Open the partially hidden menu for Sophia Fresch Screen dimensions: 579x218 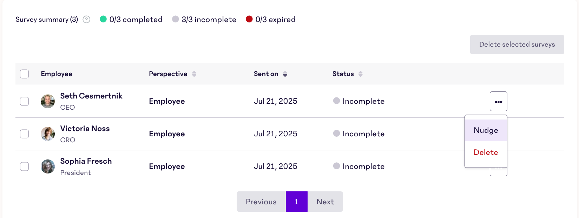[498, 172]
